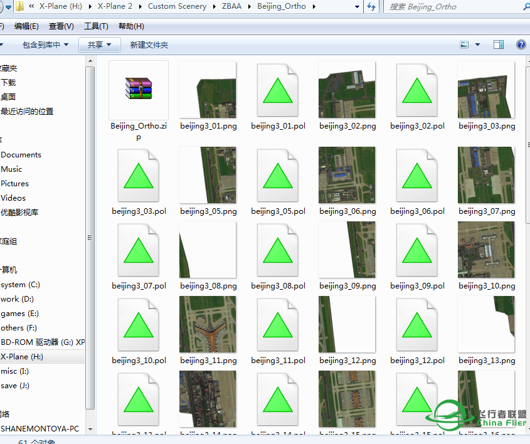Image resolution: width=530 pixels, height=444 pixels.
Task: Click navigation pane scroll down arrow
Action: tap(90, 430)
